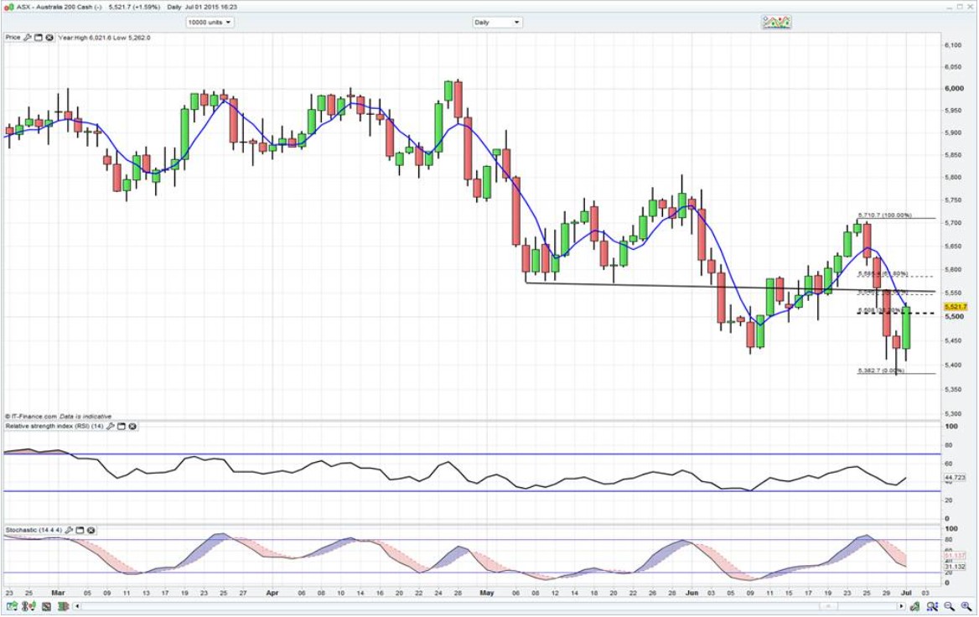Close the Price panel
Screen dimensions: 979x617
coord(49,38)
